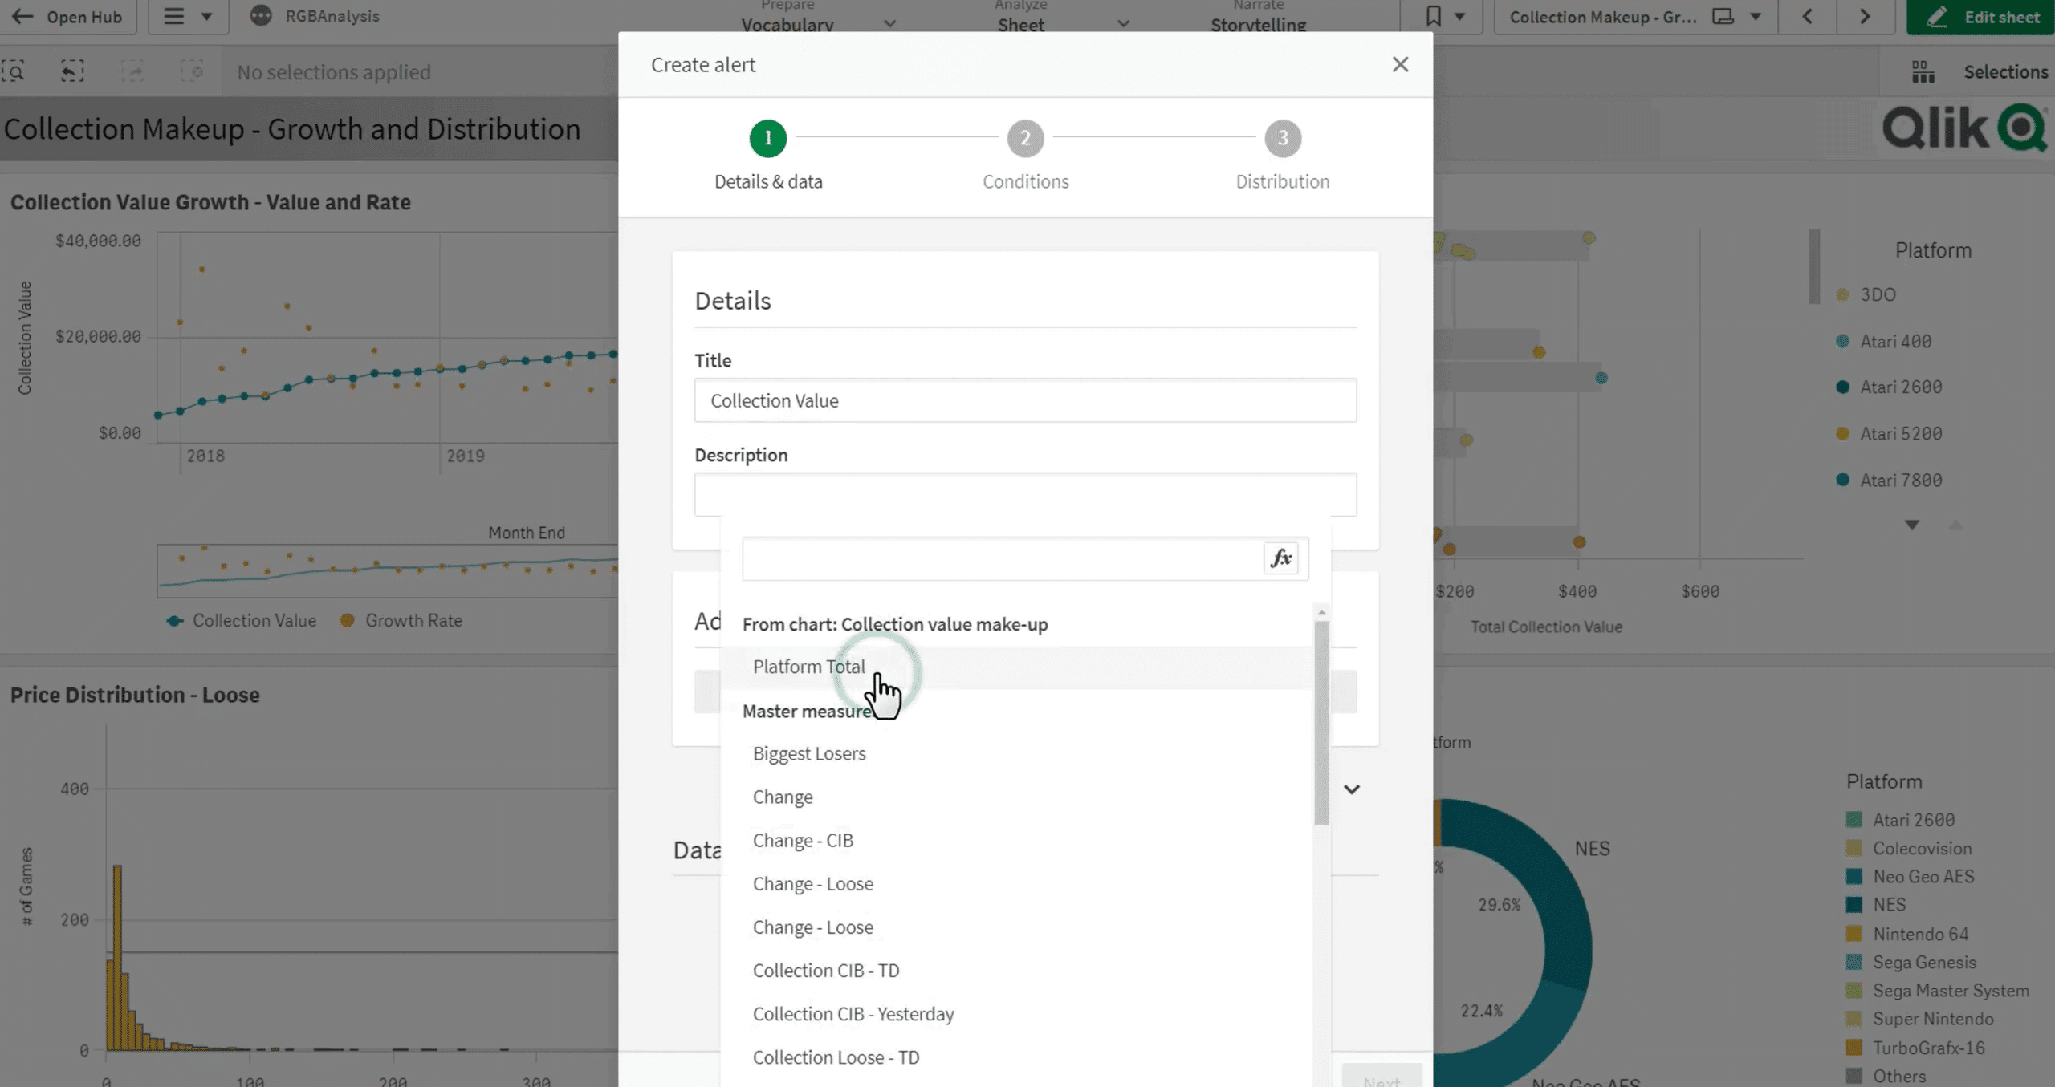Click the Title field Collection Value

[x=1025, y=400]
